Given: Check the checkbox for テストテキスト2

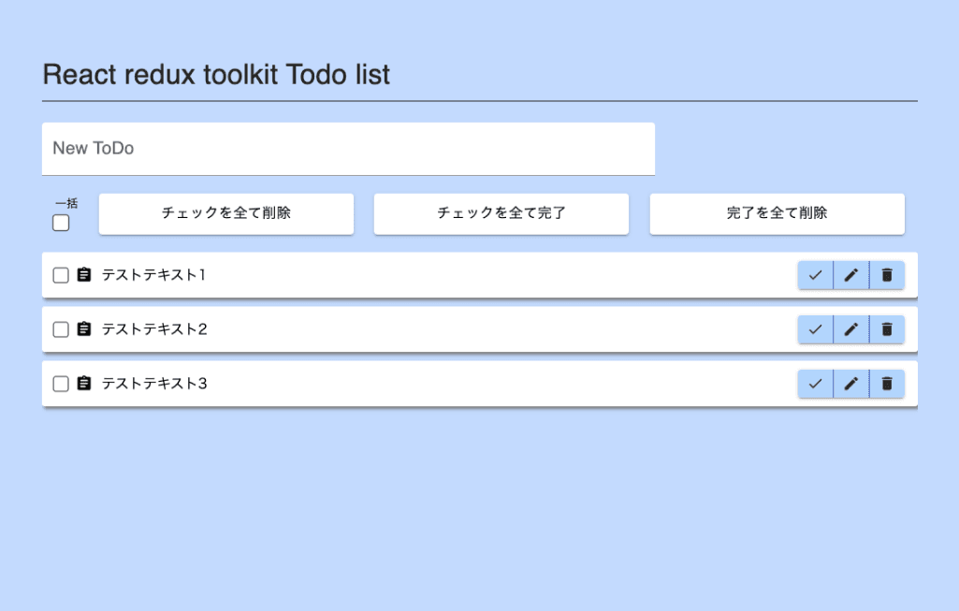Looking at the screenshot, I should [61, 329].
